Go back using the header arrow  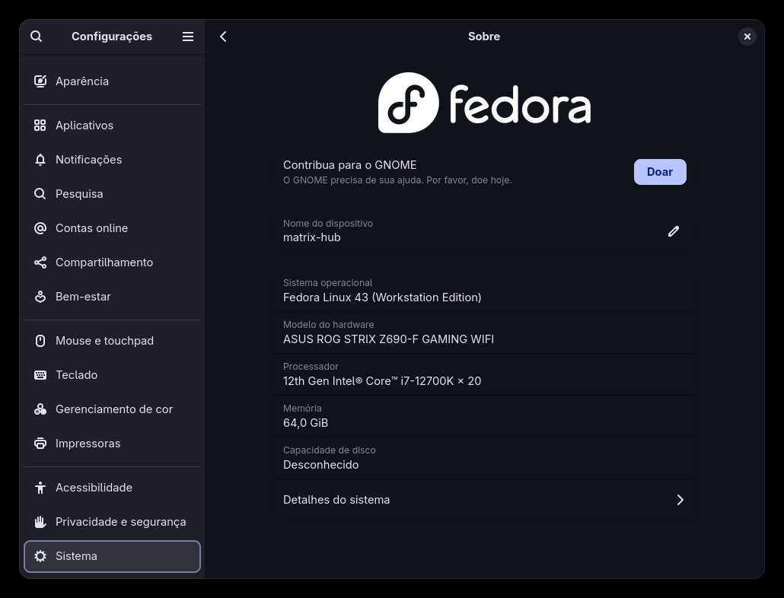pos(223,37)
